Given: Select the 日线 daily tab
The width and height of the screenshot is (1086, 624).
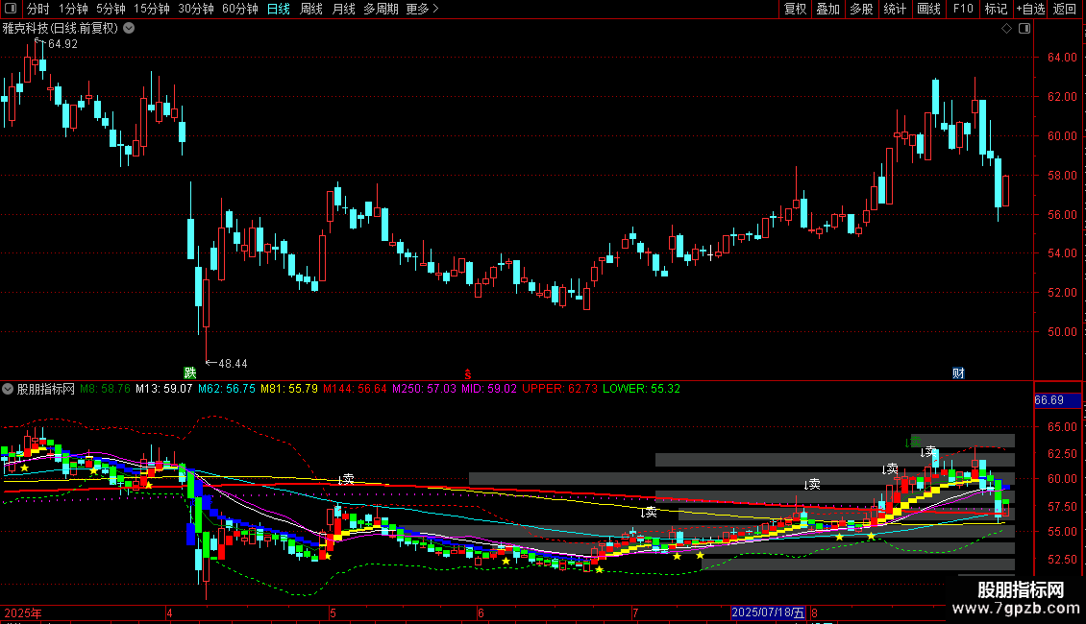Looking at the screenshot, I should click(x=279, y=9).
